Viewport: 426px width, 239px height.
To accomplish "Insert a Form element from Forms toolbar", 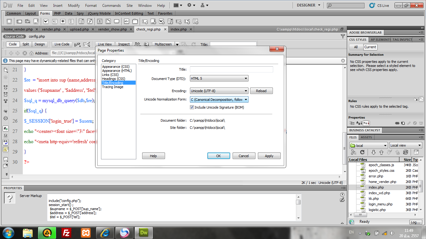I will tap(9, 21).
